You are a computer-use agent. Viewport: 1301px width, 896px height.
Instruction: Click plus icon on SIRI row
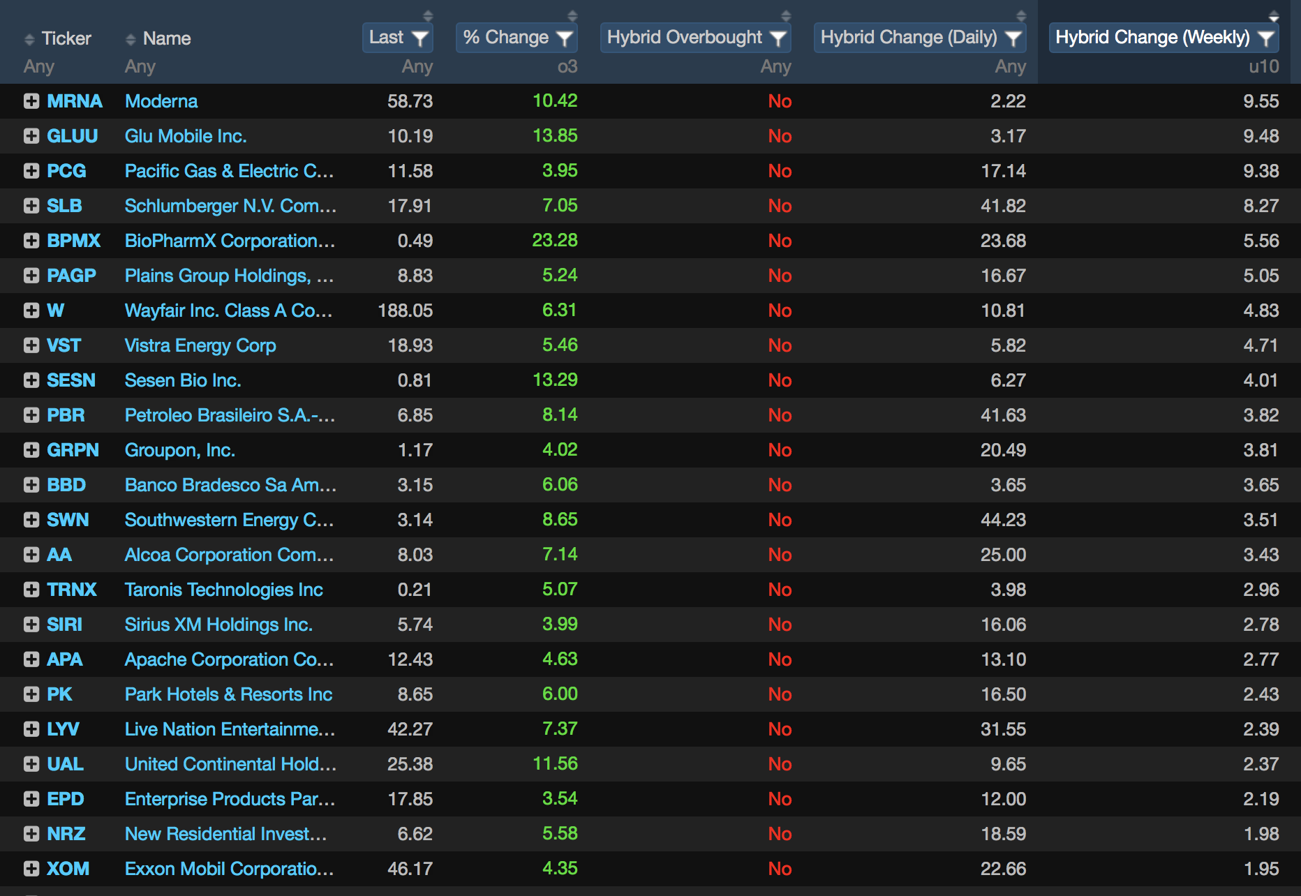point(31,625)
